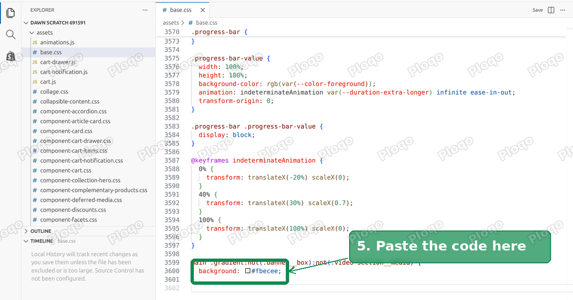The image size is (573, 300).
Task: Click line number 3587 in gutter
Action: 171,160
